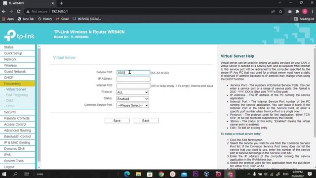This screenshot has width=316, height=178.
Task: Show hidden system tray icons
Action: click(x=249, y=174)
